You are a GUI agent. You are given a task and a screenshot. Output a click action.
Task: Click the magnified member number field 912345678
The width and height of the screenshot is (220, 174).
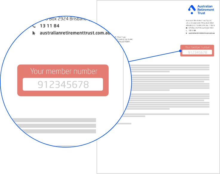coord(63,84)
